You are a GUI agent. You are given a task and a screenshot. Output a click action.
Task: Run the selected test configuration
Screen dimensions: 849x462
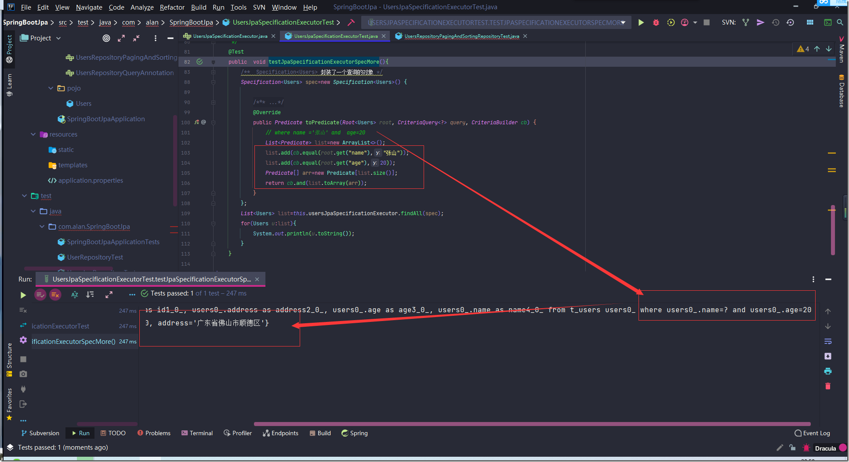coord(641,22)
